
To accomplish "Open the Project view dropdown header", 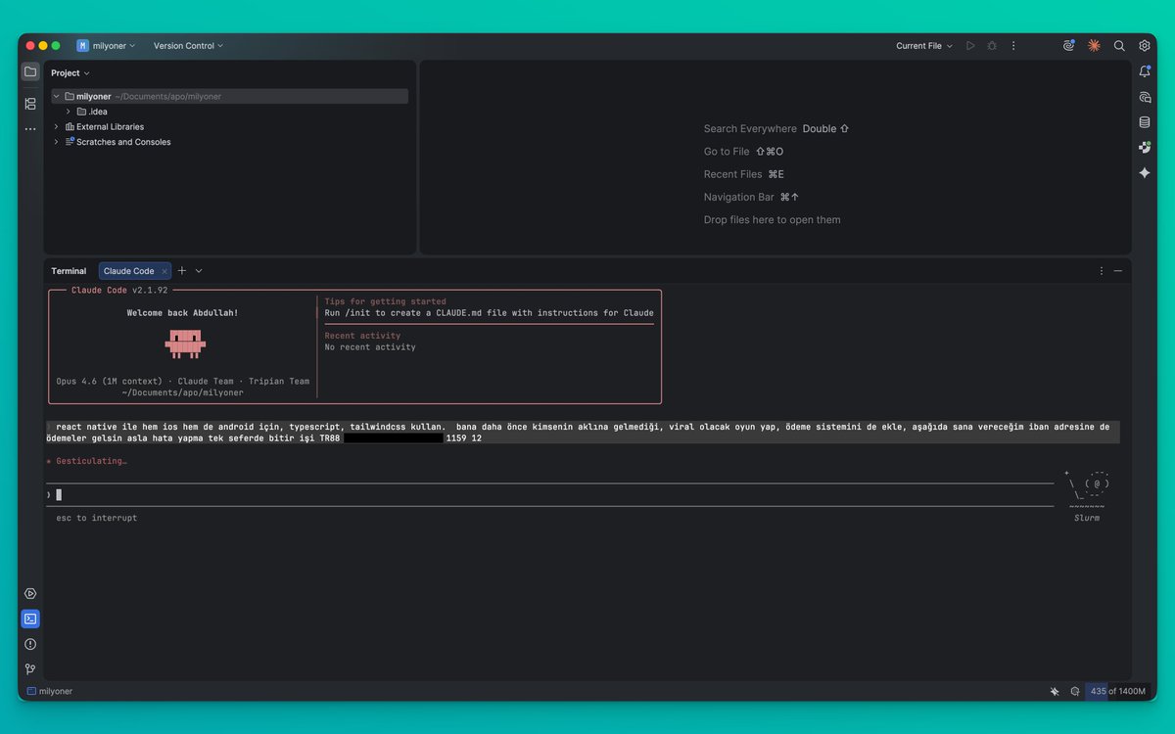I will [x=70, y=73].
